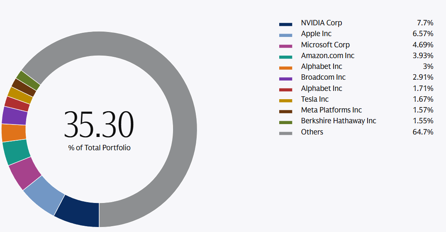Viewport: 446px width, 232px height.
Task: Click the 3.93% value for Amazon
Action: tap(423, 56)
